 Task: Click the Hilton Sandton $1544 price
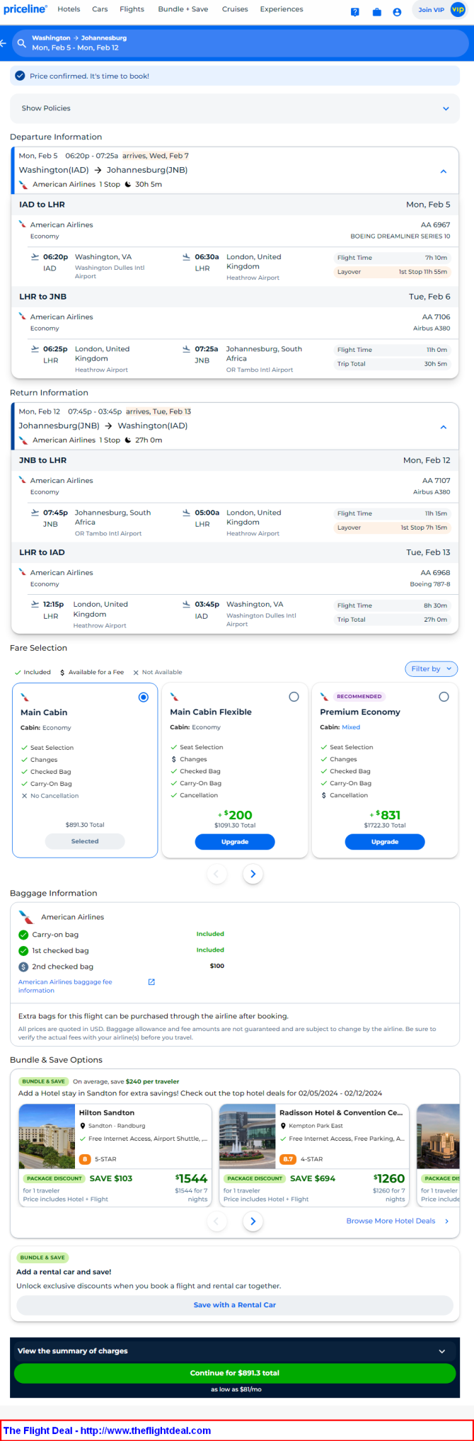[191, 1178]
